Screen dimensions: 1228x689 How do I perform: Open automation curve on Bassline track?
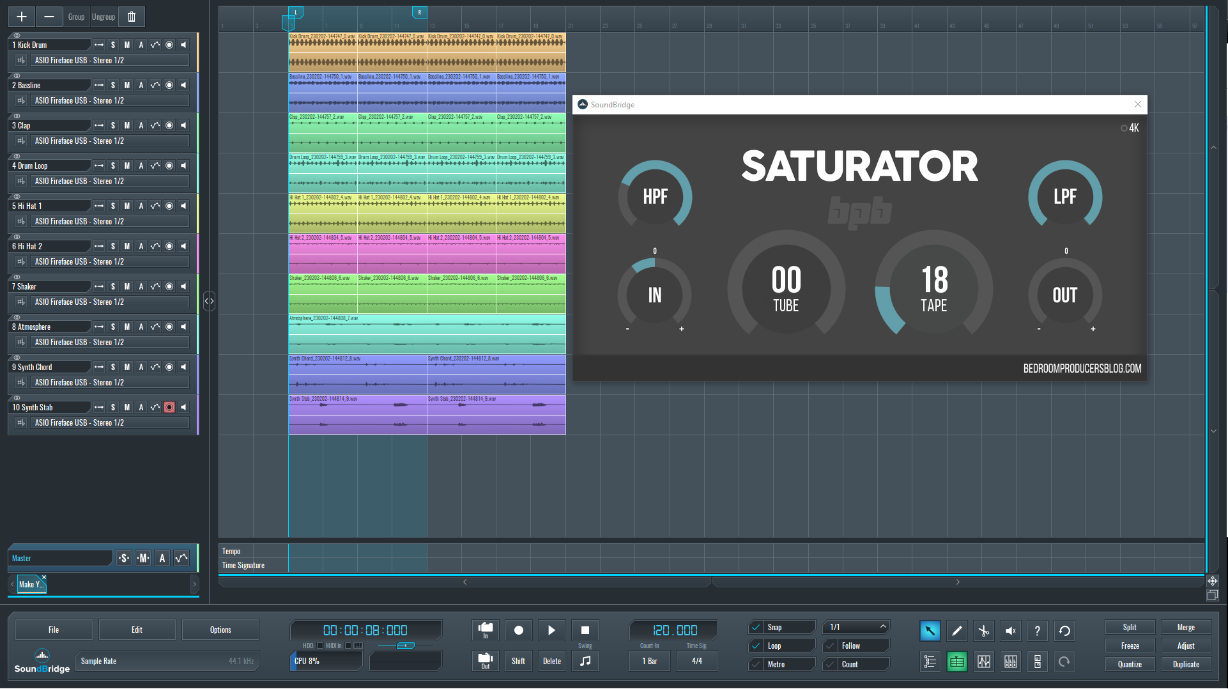point(155,85)
